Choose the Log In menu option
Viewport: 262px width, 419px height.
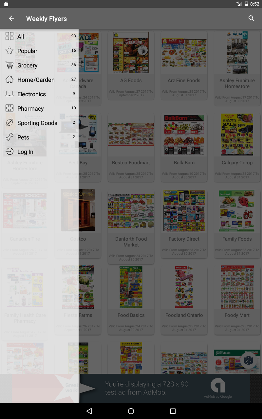click(39, 152)
